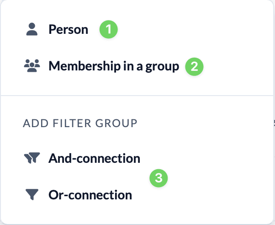Click the ADD FILTER GROUP heading

80,123
